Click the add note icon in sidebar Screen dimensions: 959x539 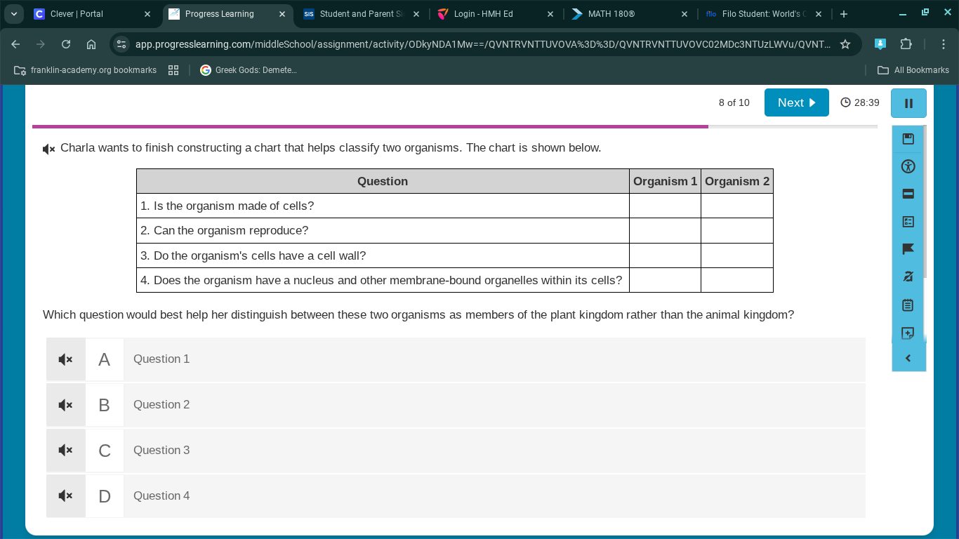908,333
